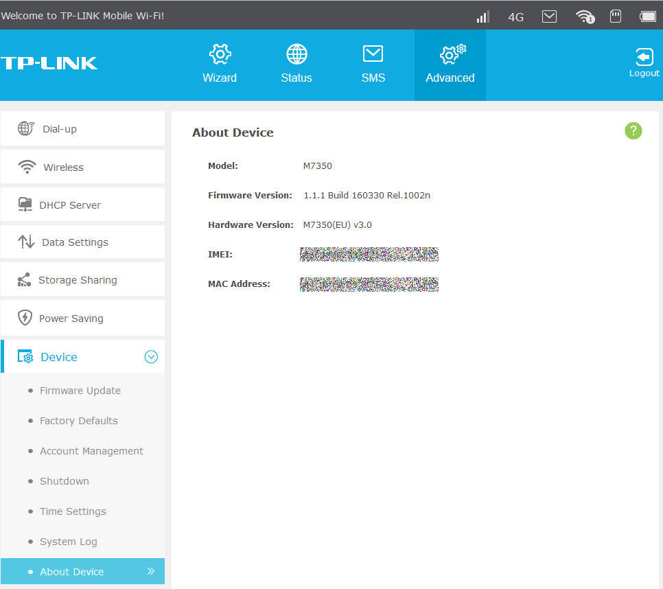Click the MAC Address: label
Image resolution: width=663 pixels, height=589 pixels.
pyautogui.click(x=239, y=284)
